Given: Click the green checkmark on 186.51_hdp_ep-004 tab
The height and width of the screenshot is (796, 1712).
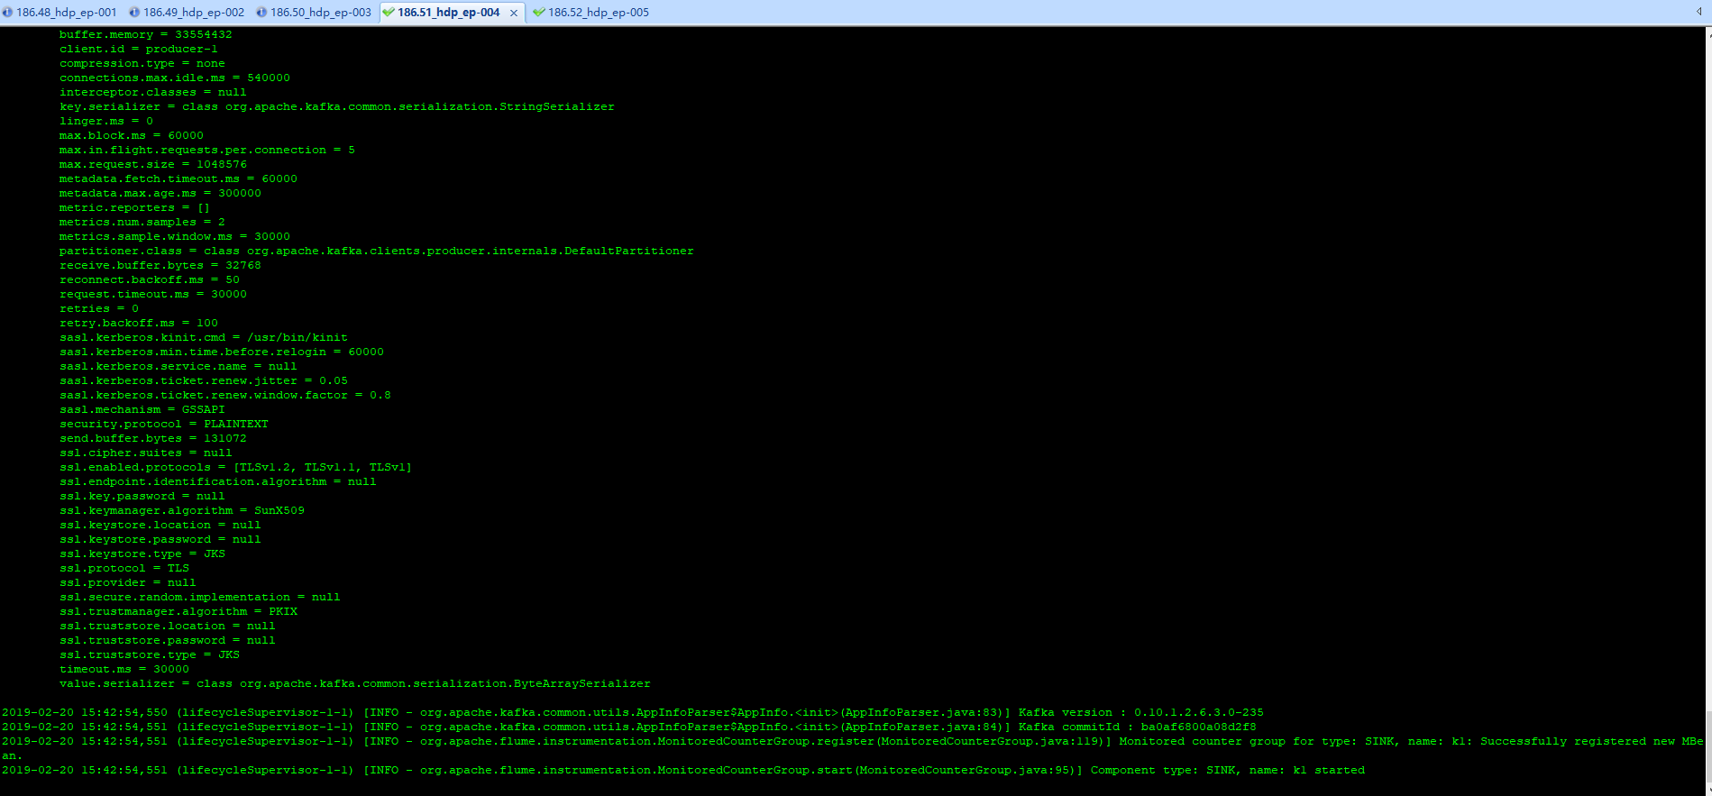Looking at the screenshot, I should 389,13.
